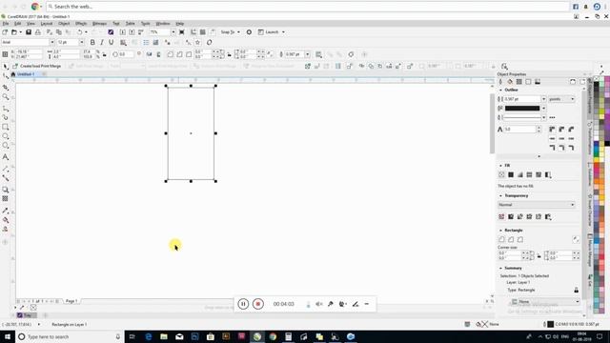Choose Uniform fill in Fill section

click(511, 174)
